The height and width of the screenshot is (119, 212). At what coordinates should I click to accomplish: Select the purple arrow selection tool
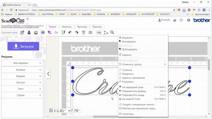(49, 32)
